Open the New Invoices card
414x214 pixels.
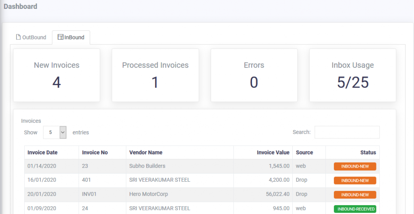click(57, 75)
